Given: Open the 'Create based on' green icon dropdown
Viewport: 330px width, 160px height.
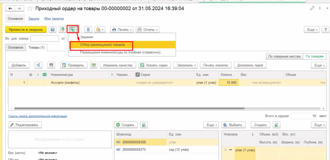Looking at the screenshot, I should click(x=73, y=30).
